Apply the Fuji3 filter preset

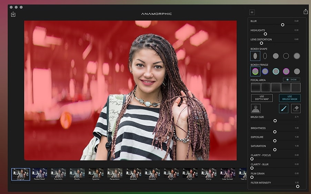pyautogui.click(x=190, y=174)
